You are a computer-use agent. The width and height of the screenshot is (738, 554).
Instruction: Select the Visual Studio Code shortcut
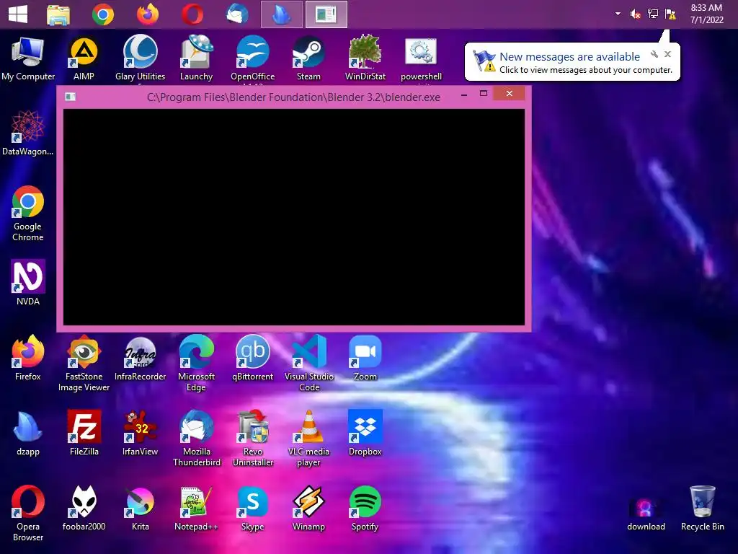pyautogui.click(x=308, y=363)
